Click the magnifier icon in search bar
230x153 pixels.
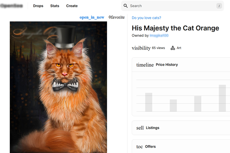tap(125, 6)
